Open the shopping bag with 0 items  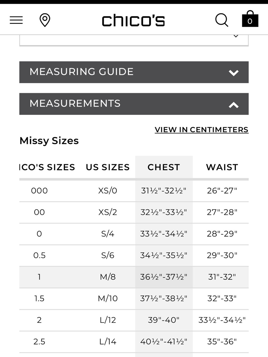(250, 19)
